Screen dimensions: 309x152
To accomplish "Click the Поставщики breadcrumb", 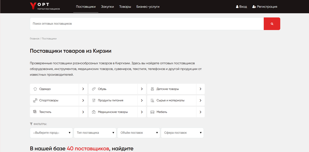I will [x=49, y=39].
